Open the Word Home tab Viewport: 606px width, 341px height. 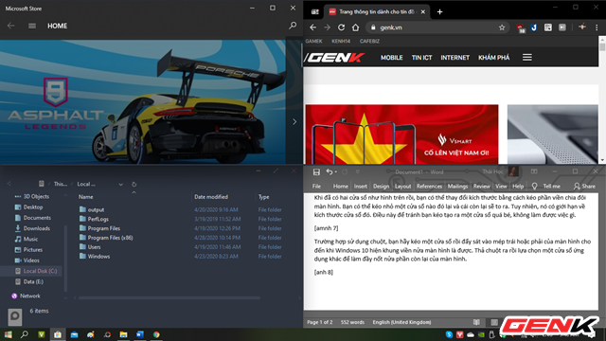pyautogui.click(x=341, y=187)
